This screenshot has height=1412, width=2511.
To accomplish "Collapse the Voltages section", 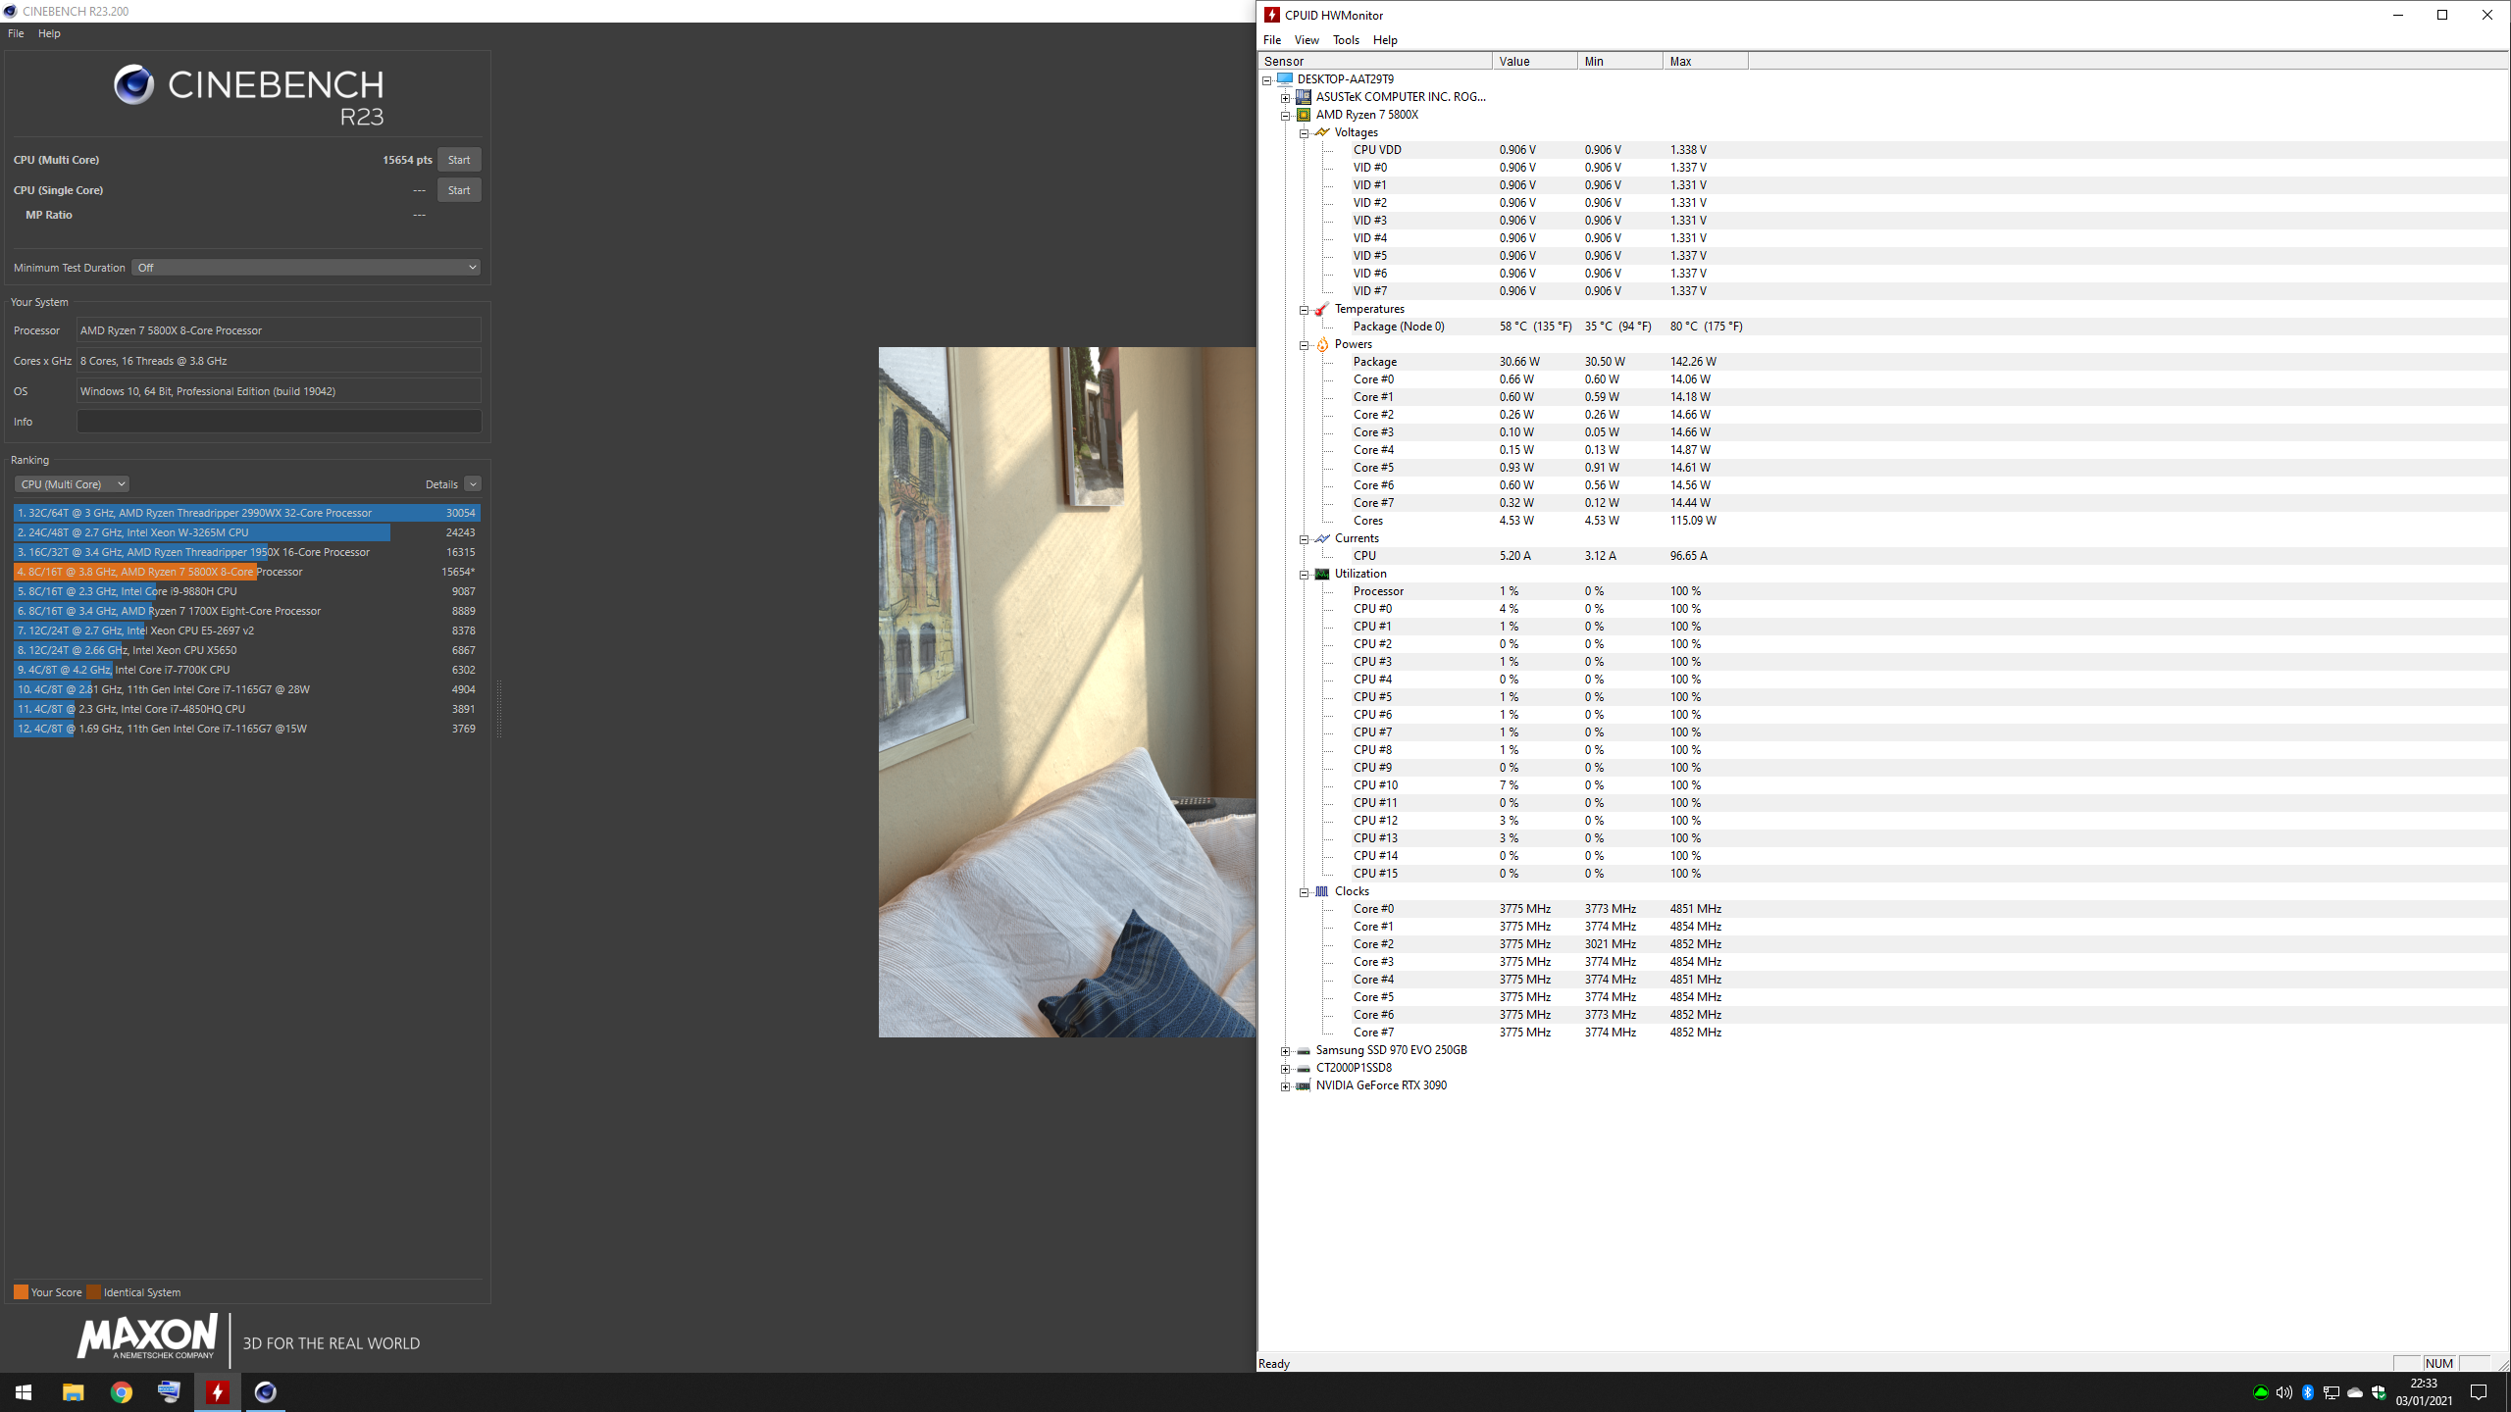I will 1305,132.
